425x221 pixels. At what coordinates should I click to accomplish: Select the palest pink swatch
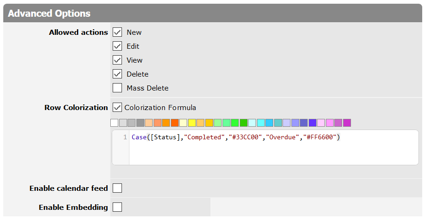tap(321, 123)
